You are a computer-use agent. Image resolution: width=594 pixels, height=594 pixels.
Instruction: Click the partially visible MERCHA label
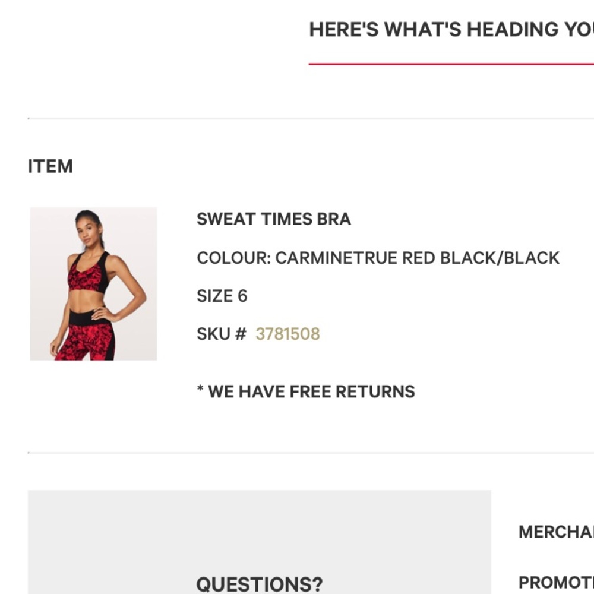[x=556, y=532]
